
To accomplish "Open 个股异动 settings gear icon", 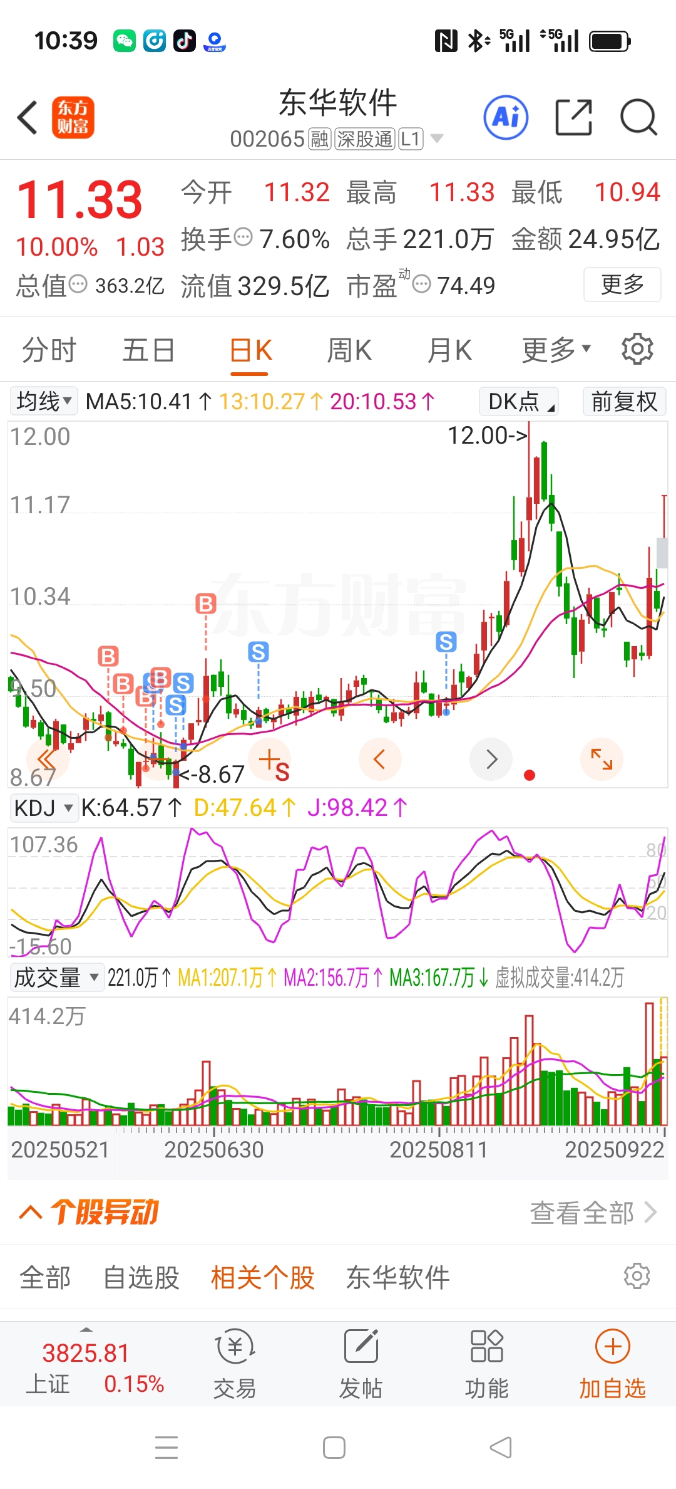I will pyautogui.click(x=637, y=1276).
